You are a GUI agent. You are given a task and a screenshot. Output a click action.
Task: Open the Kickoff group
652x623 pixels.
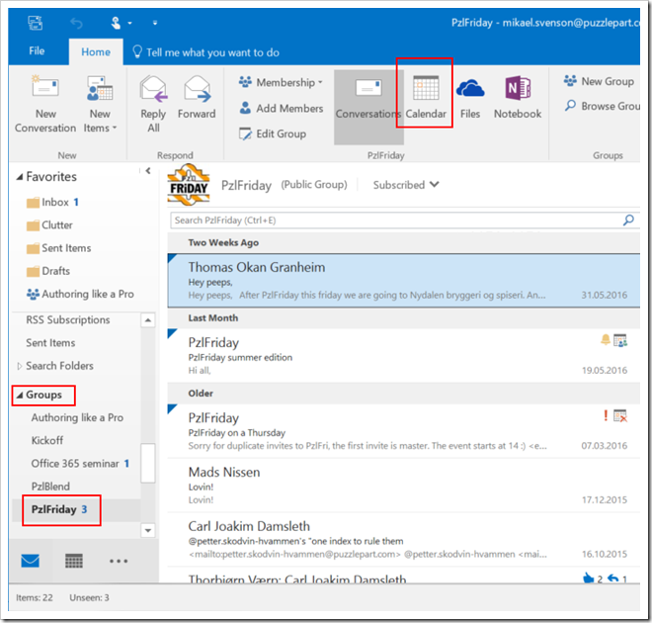(x=47, y=440)
